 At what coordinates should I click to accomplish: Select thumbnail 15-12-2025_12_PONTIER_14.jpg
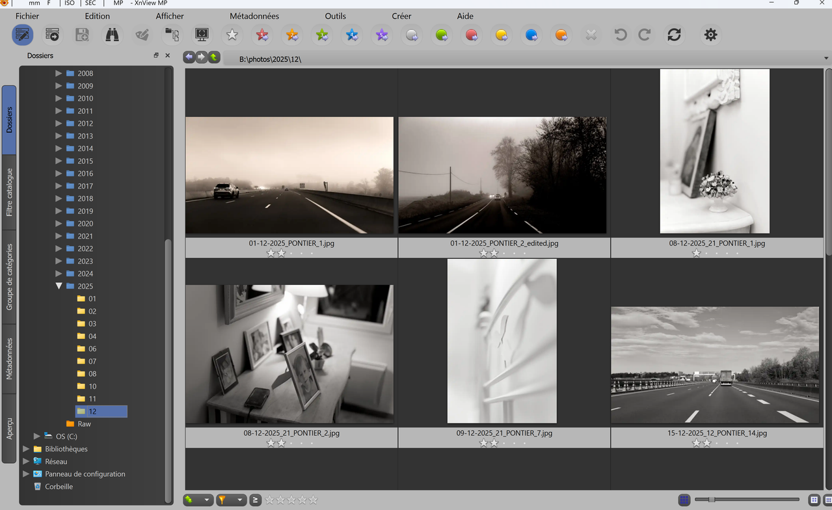click(715, 365)
